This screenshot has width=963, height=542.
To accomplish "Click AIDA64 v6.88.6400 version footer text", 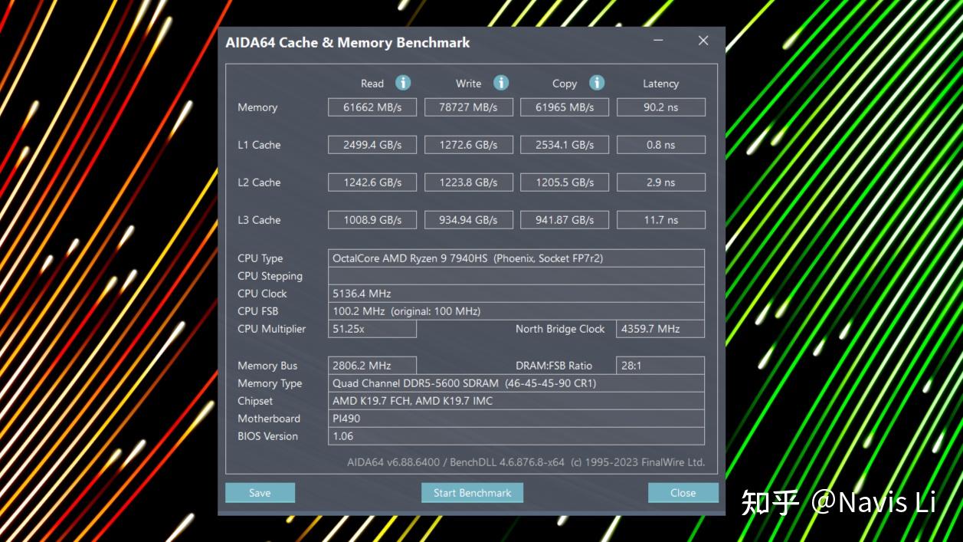I will pyautogui.click(x=526, y=462).
